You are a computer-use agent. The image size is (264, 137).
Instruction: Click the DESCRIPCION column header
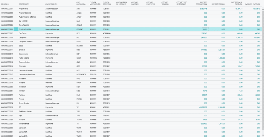point(24,4)
